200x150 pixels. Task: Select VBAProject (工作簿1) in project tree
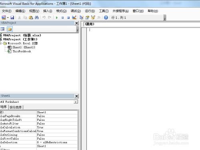coord(20,39)
